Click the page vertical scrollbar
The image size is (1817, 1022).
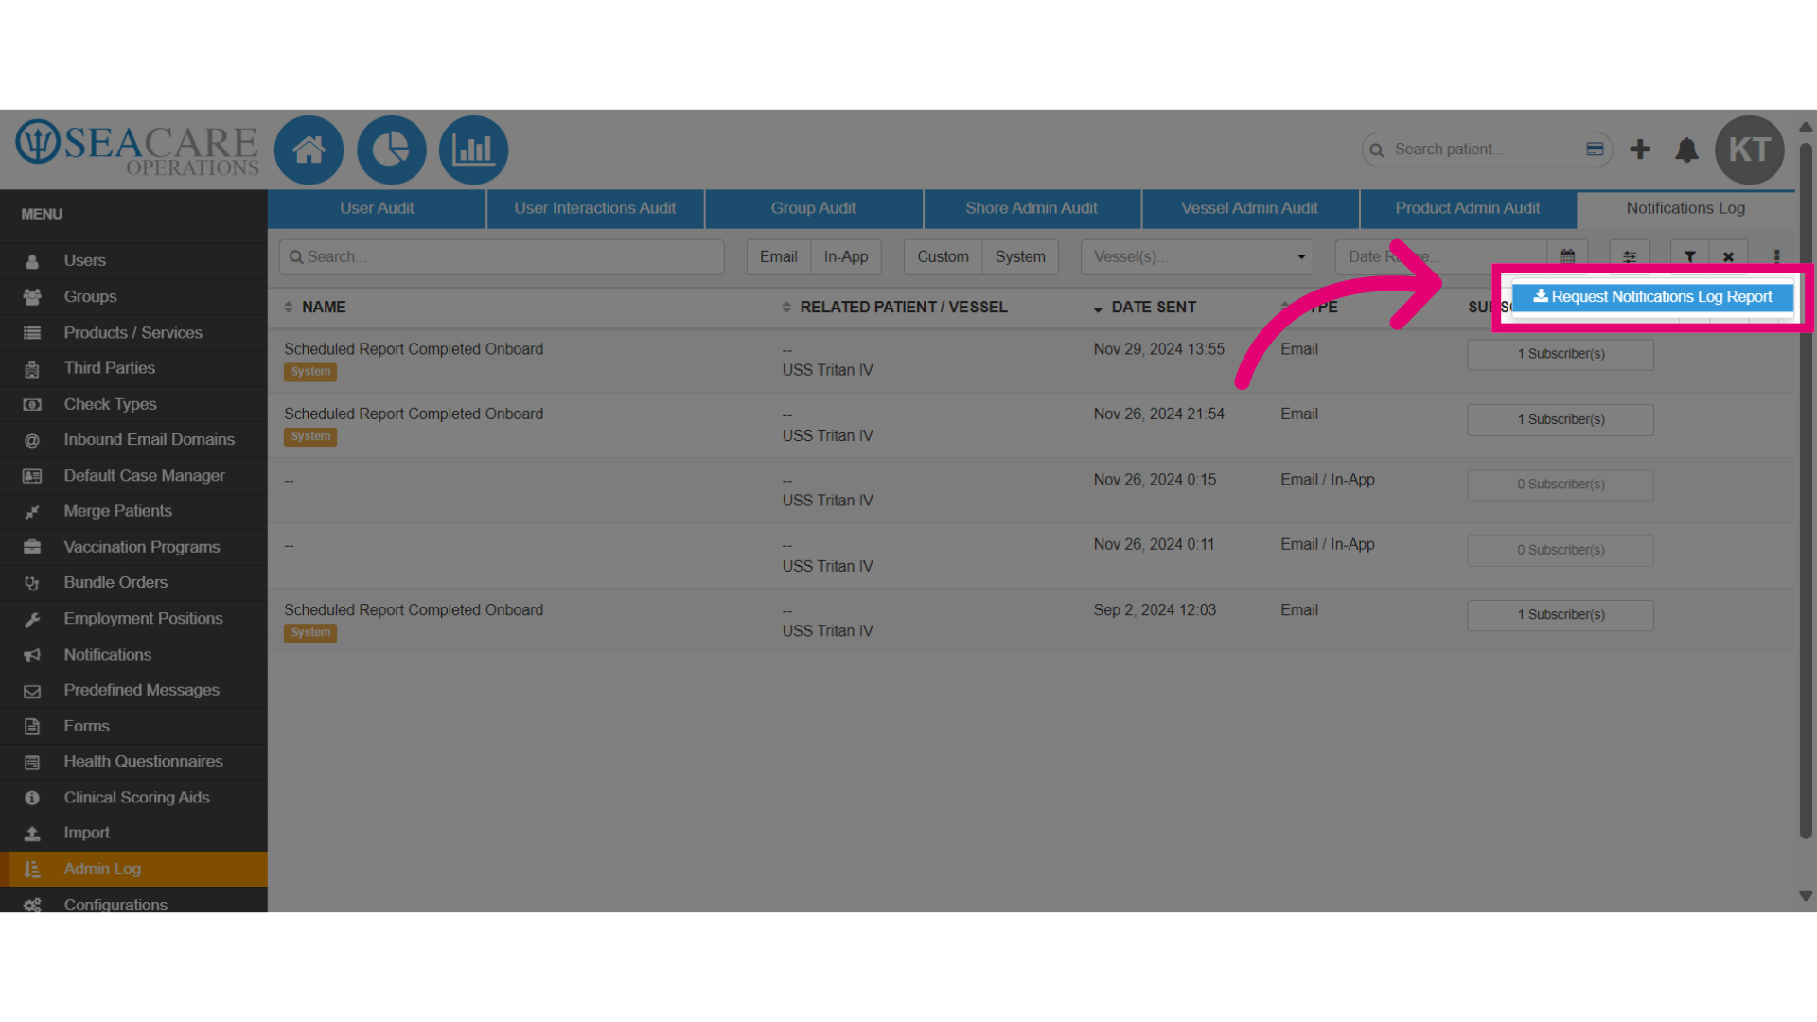pos(1806,490)
